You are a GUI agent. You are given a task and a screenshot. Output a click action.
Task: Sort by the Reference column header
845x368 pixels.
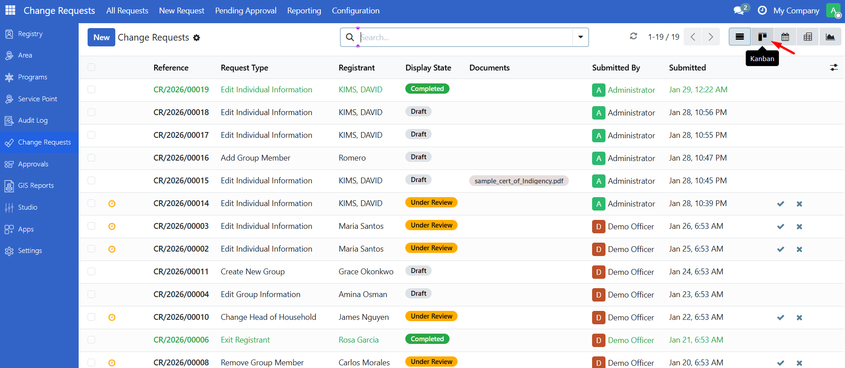171,68
